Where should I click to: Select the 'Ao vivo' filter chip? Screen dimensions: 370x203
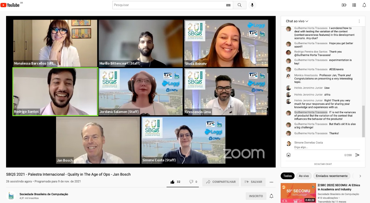(x=304, y=176)
